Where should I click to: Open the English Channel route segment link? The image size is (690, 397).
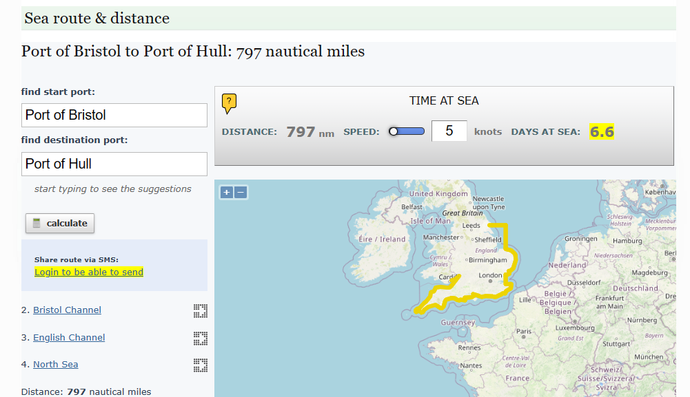coord(68,337)
